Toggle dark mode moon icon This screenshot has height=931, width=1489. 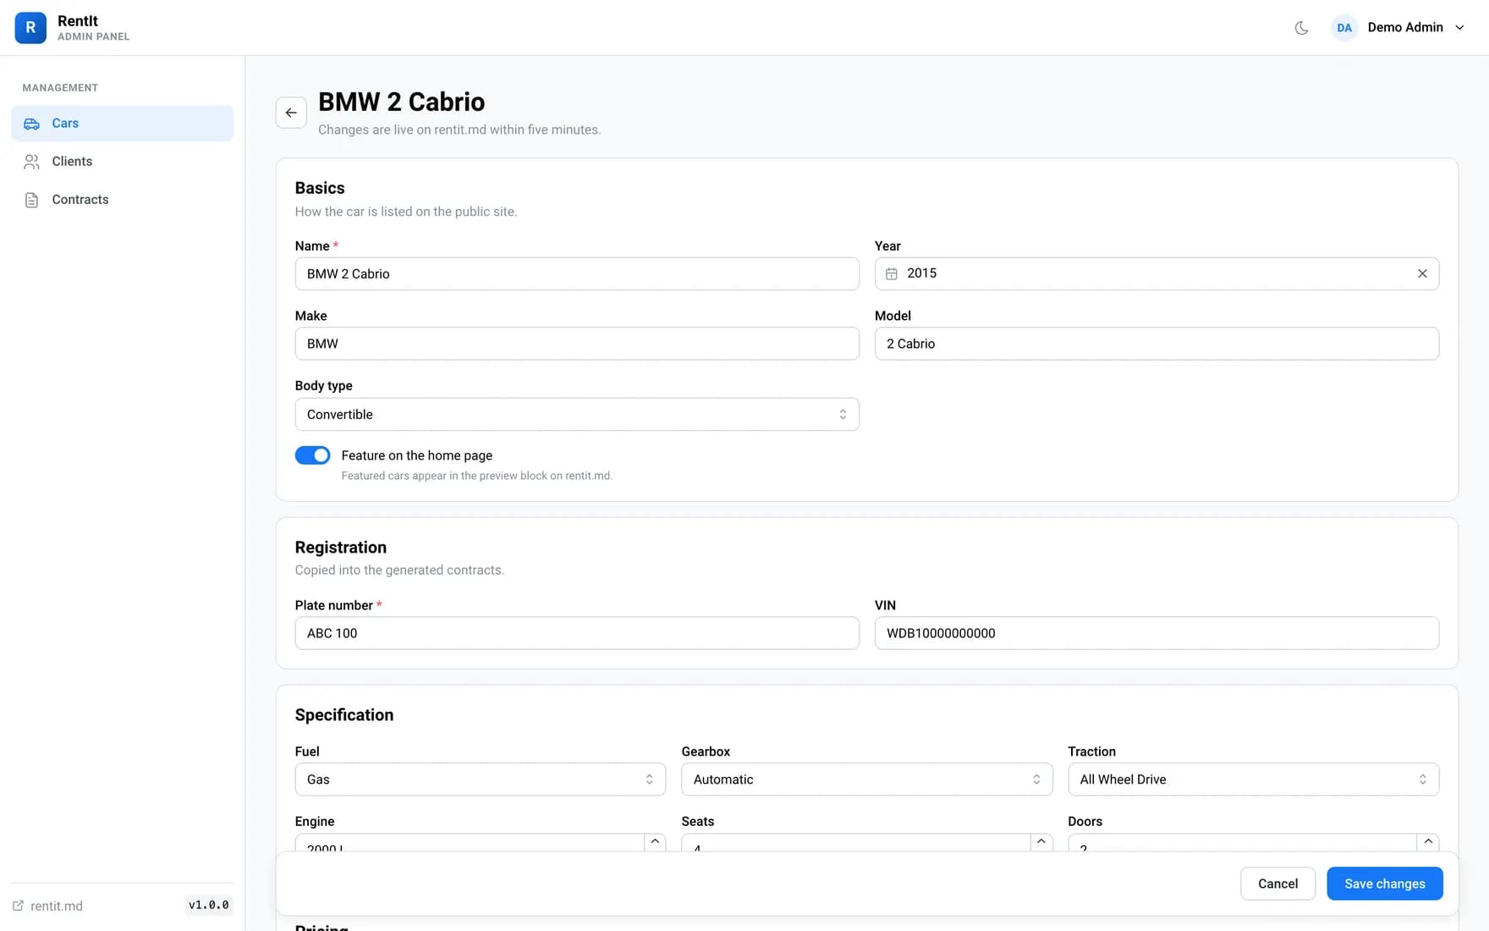click(x=1301, y=28)
